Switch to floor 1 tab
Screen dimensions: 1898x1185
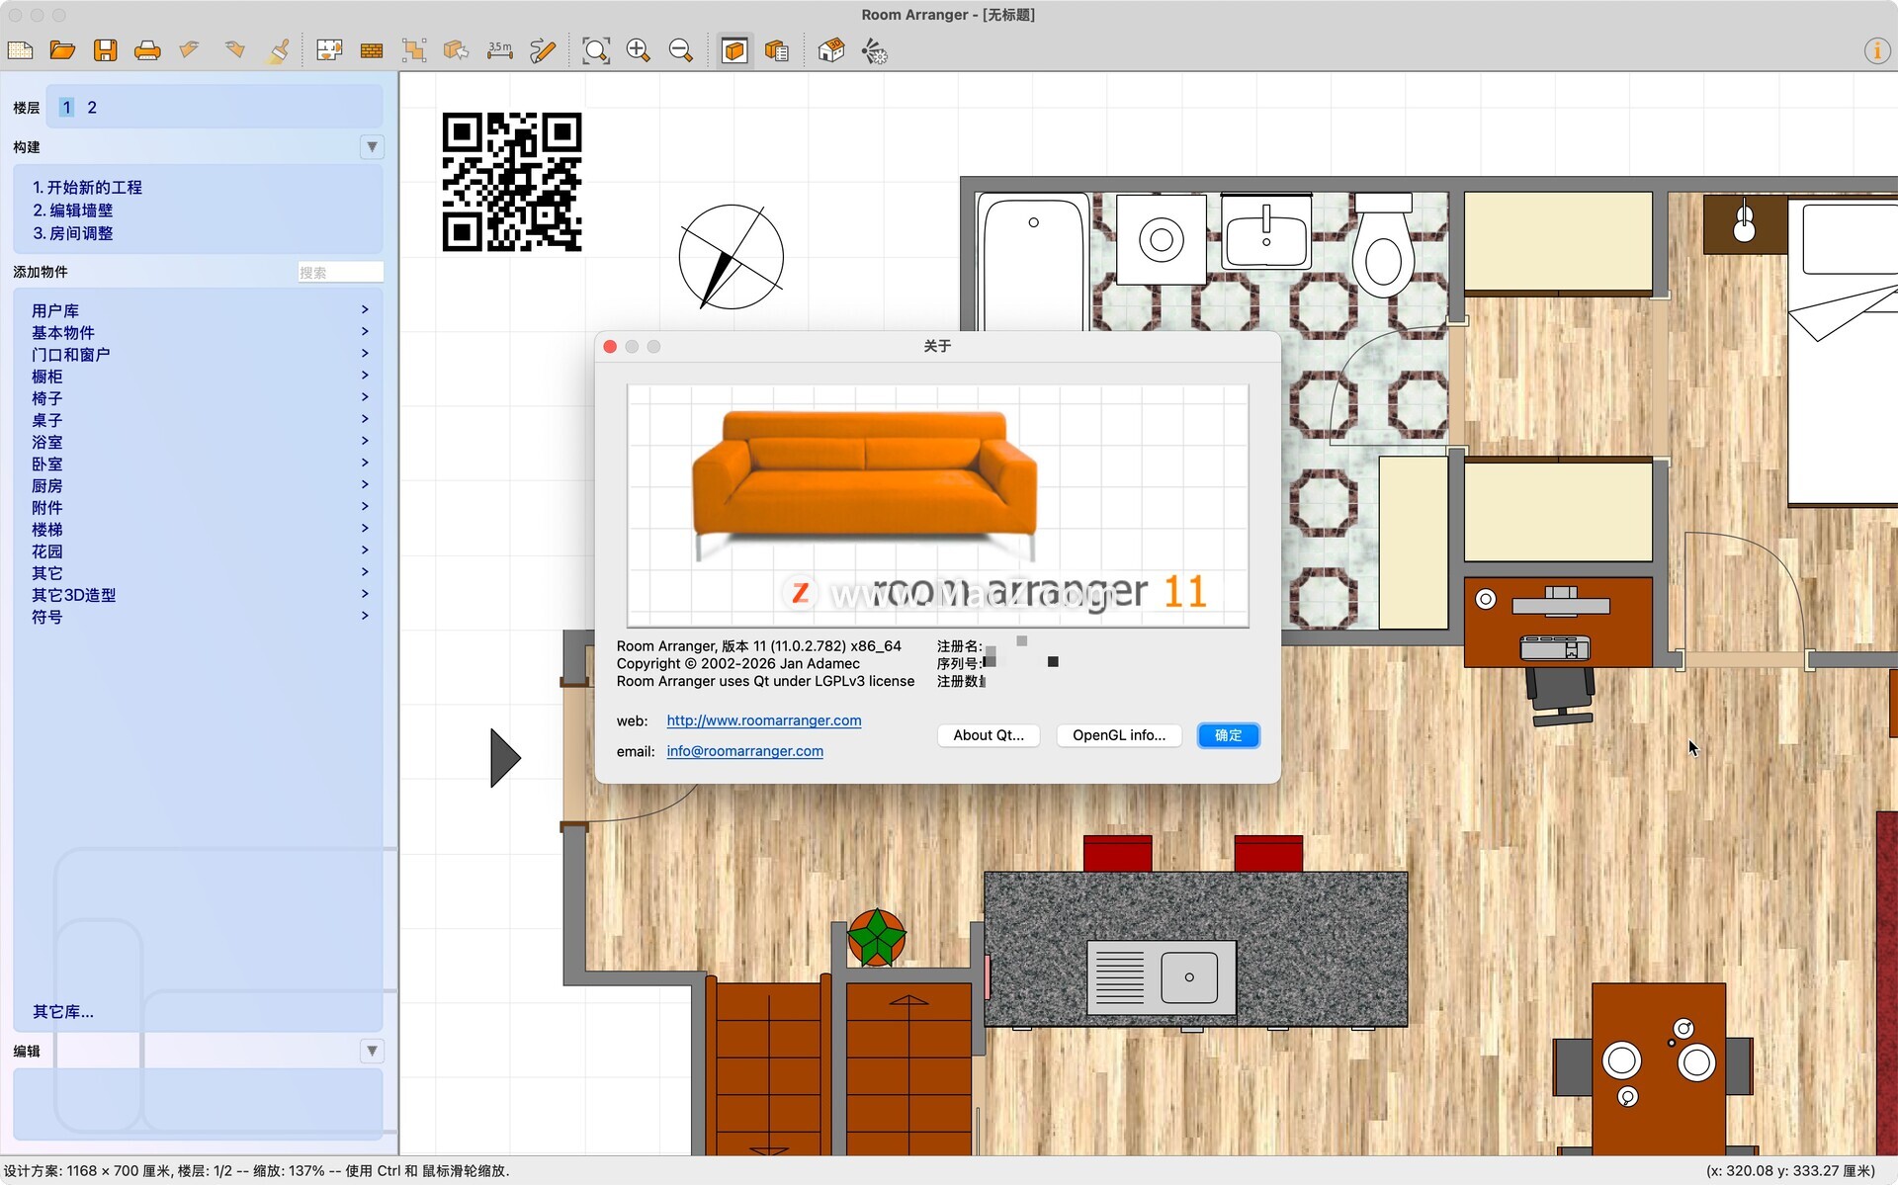tap(66, 107)
